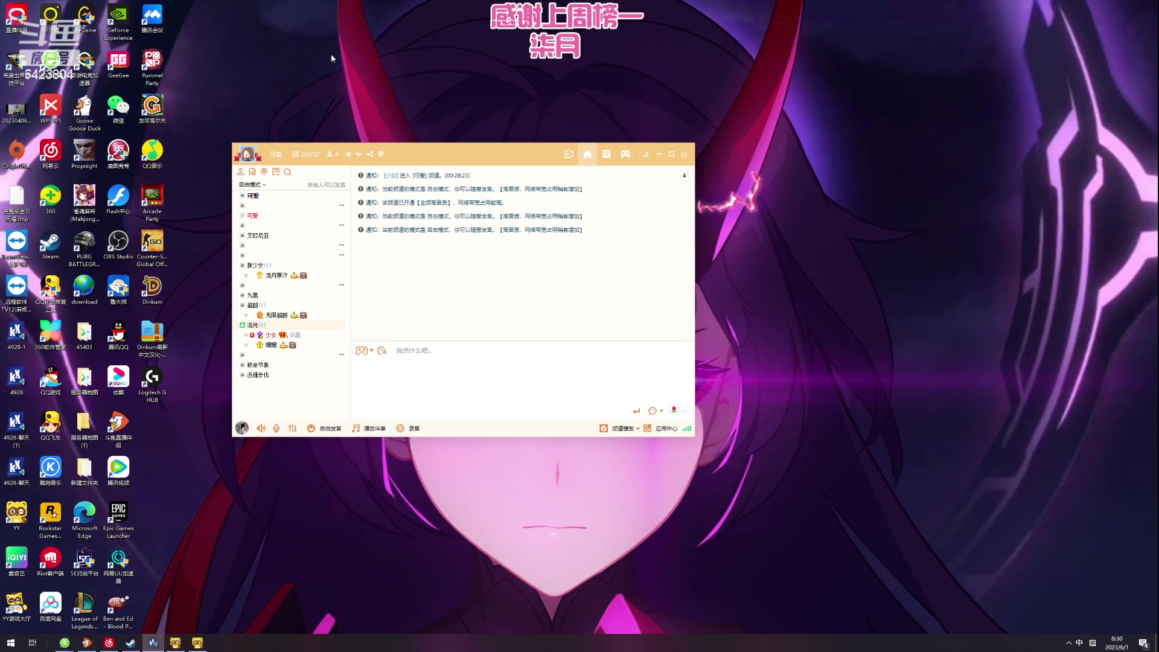Open the home tab in YY header
This screenshot has width=1159, height=652.
pos(587,154)
